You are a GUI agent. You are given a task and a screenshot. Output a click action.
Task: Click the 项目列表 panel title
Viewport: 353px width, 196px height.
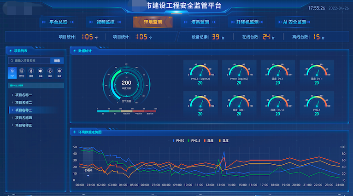(21, 51)
